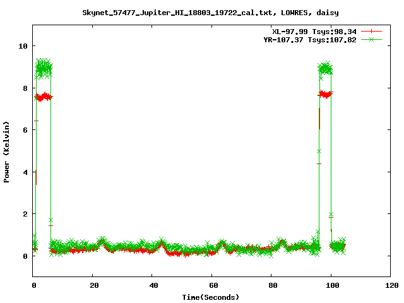Click the red XL legend line sample

coord(371,32)
